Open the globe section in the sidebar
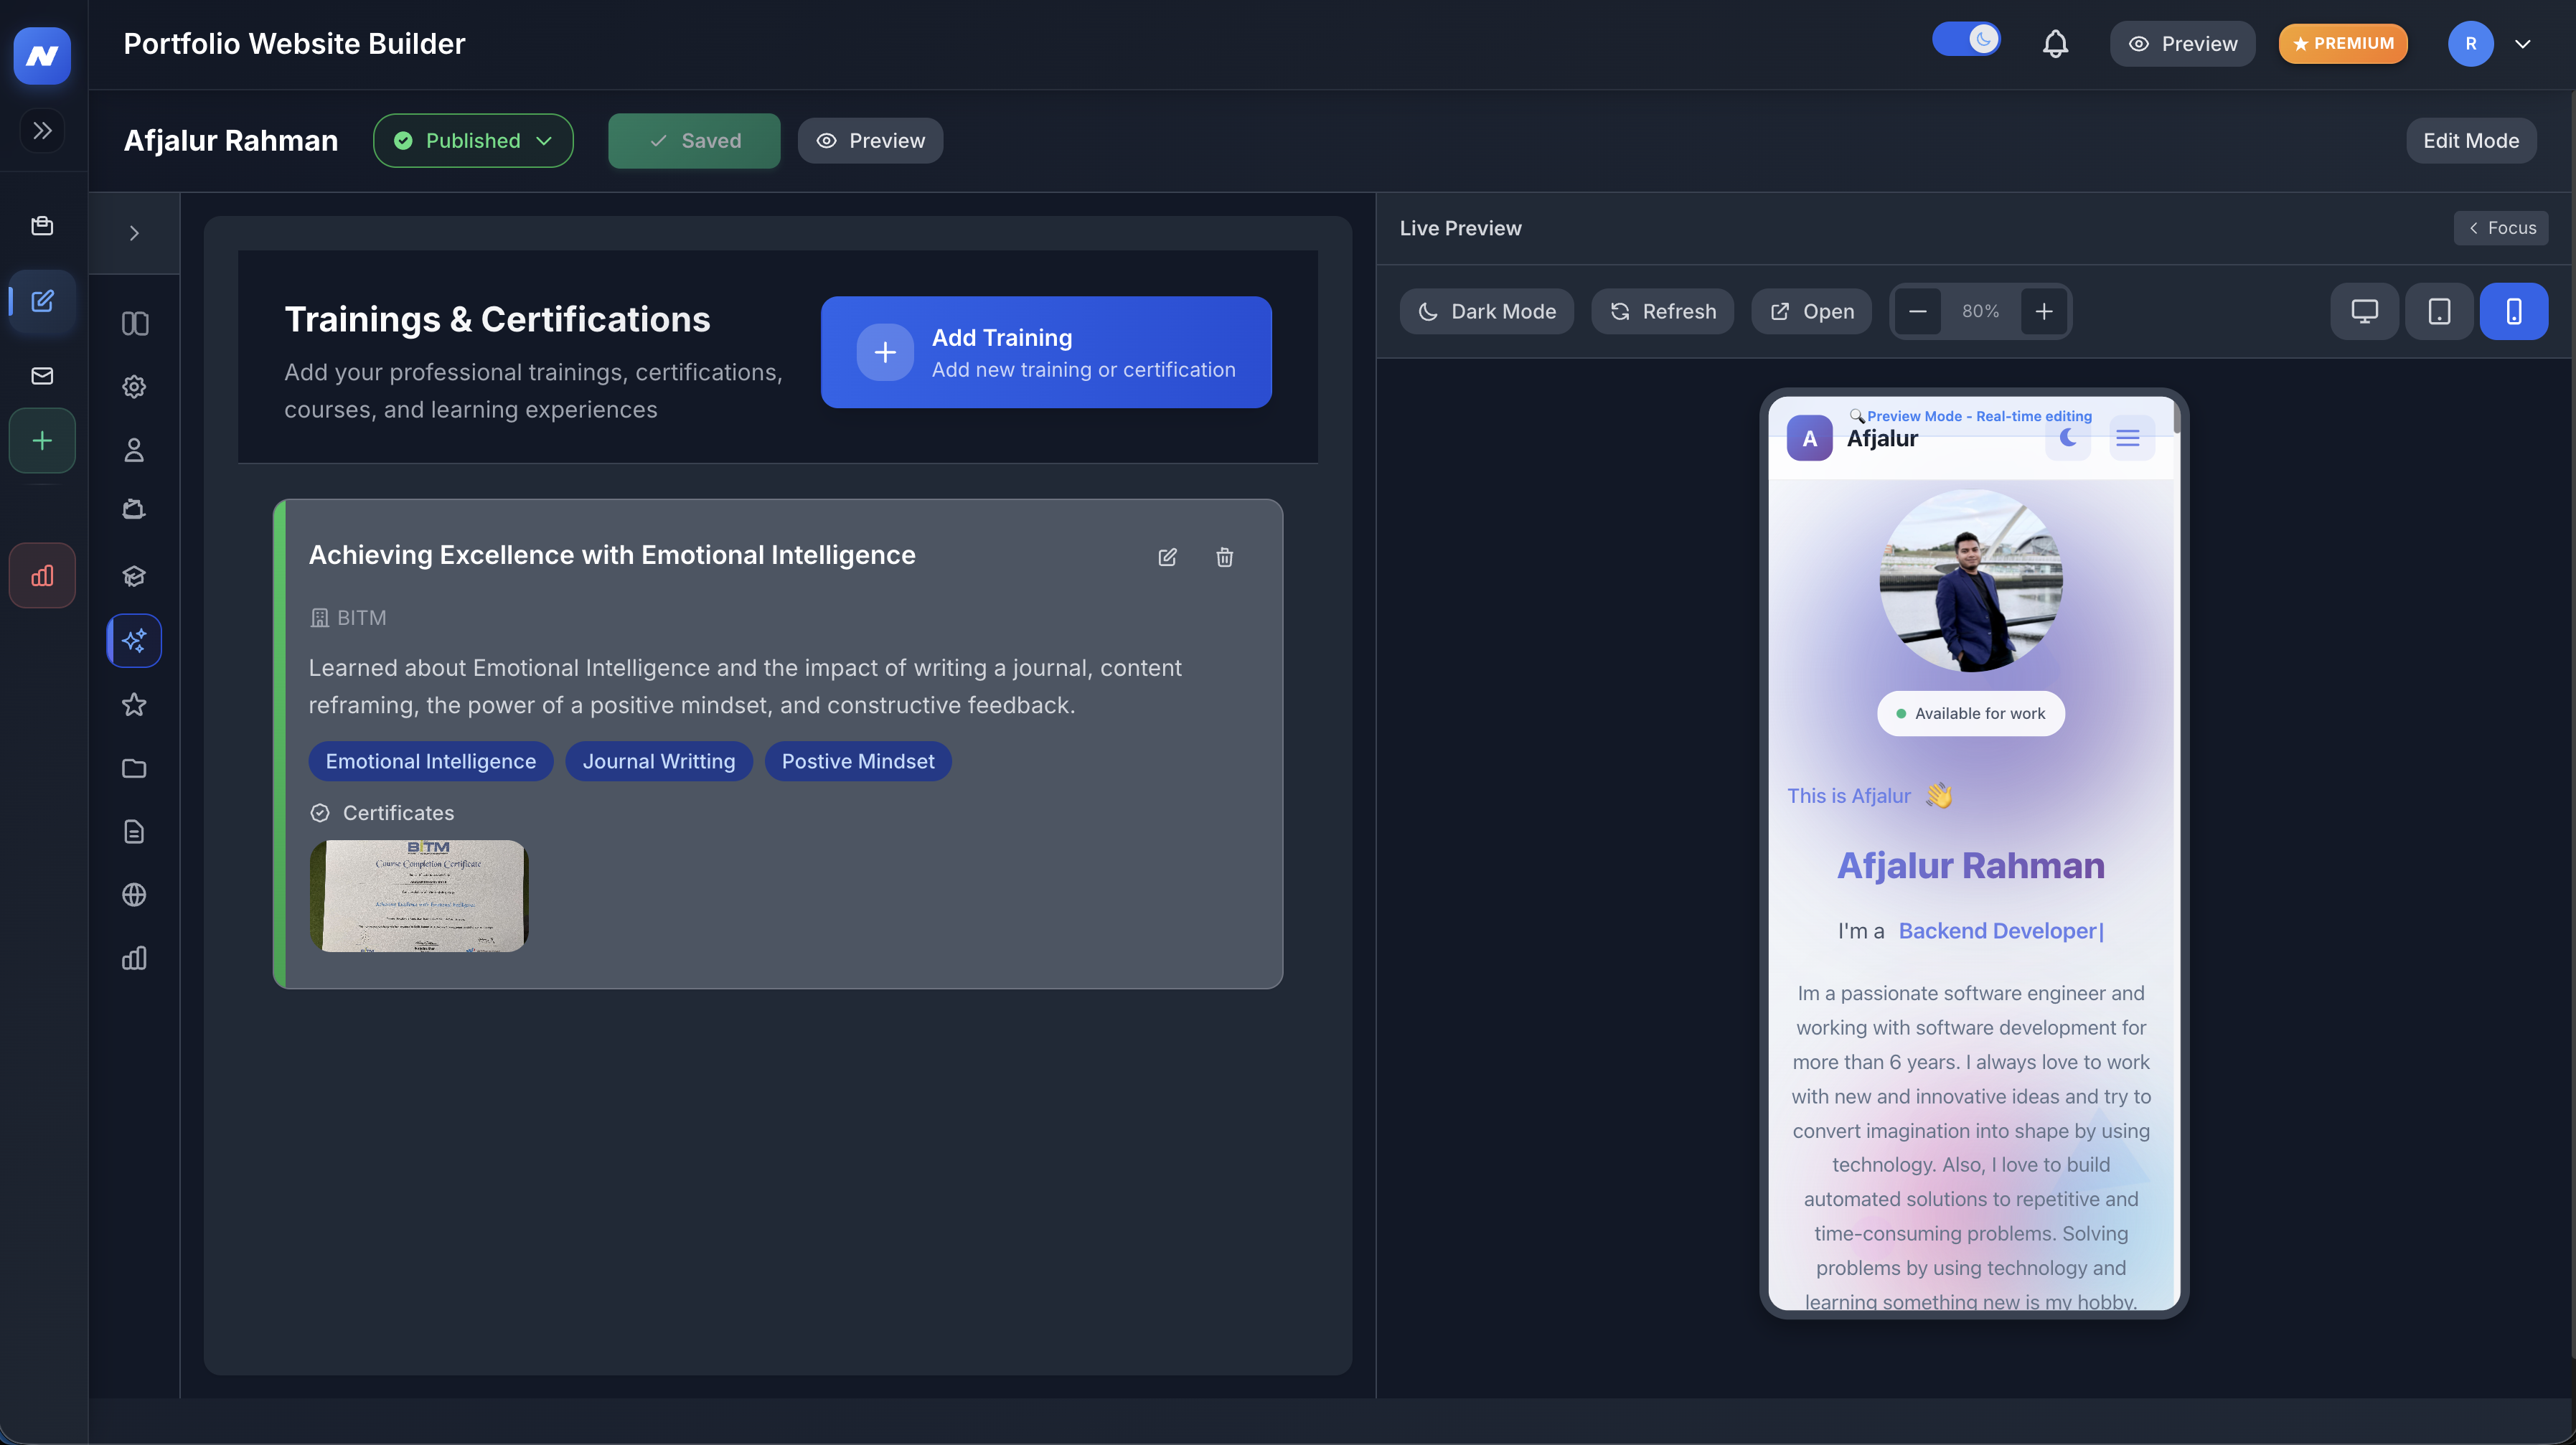The height and width of the screenshot is (1445, 2576). (x=134, y=895)
